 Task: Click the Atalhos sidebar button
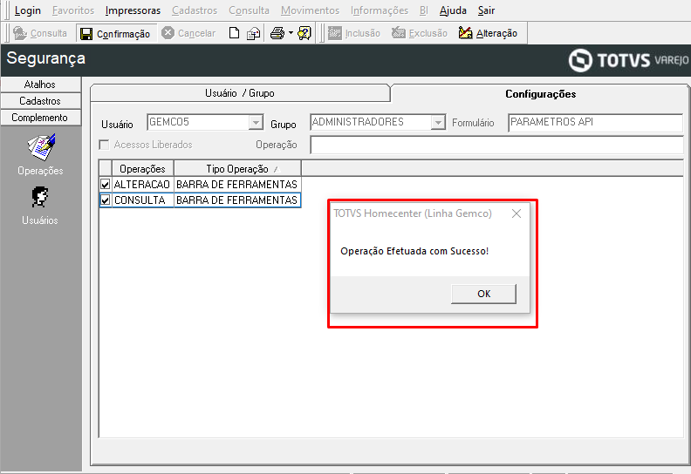[40, 84]
